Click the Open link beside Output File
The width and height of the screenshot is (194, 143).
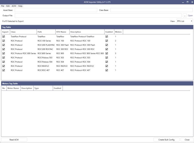(190, 16)
